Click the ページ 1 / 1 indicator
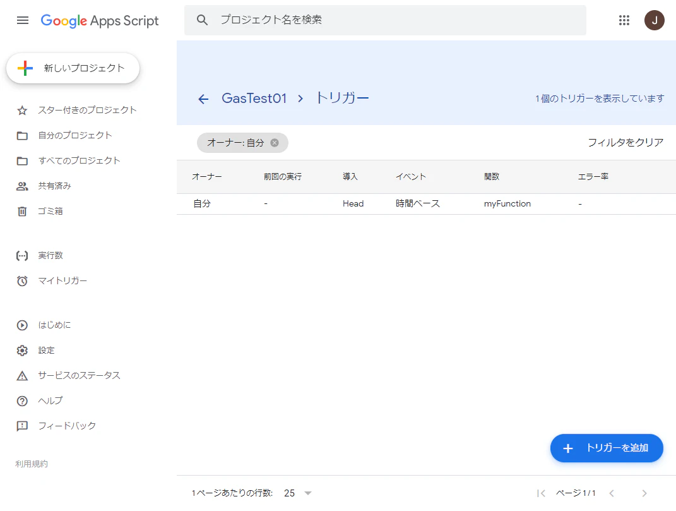676x511 pixels. pos(576,493)
